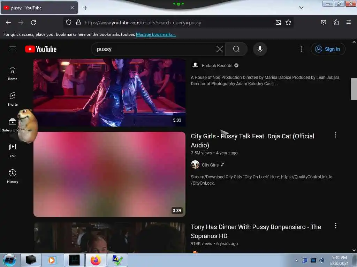Open the black box taskbar app
The image size is (357, 267).
[x=31, y=260]
